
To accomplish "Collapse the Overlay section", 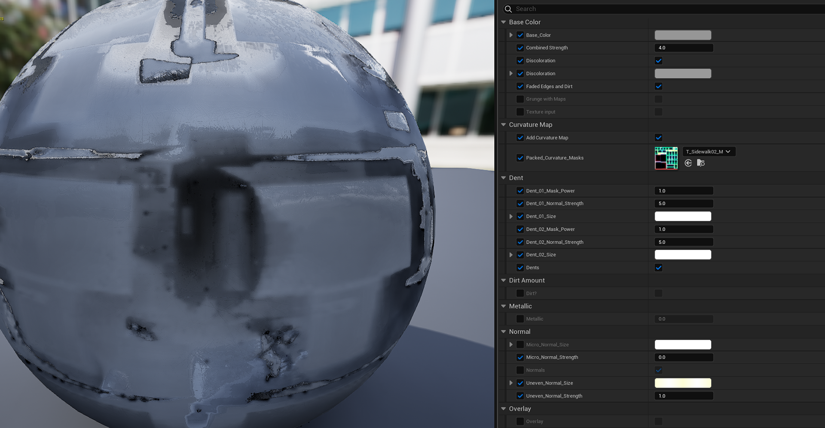I will point(504,409).
